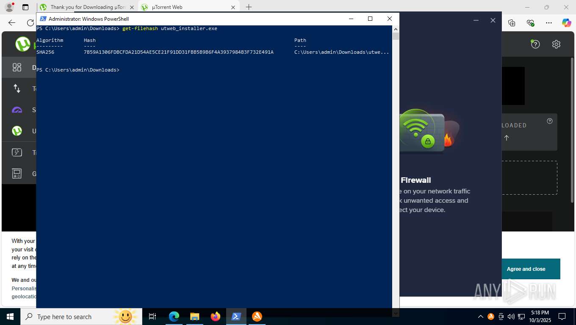Open the green µTorrent upgrade sidebar icon
Screen dimensions: 576x325
17,131
